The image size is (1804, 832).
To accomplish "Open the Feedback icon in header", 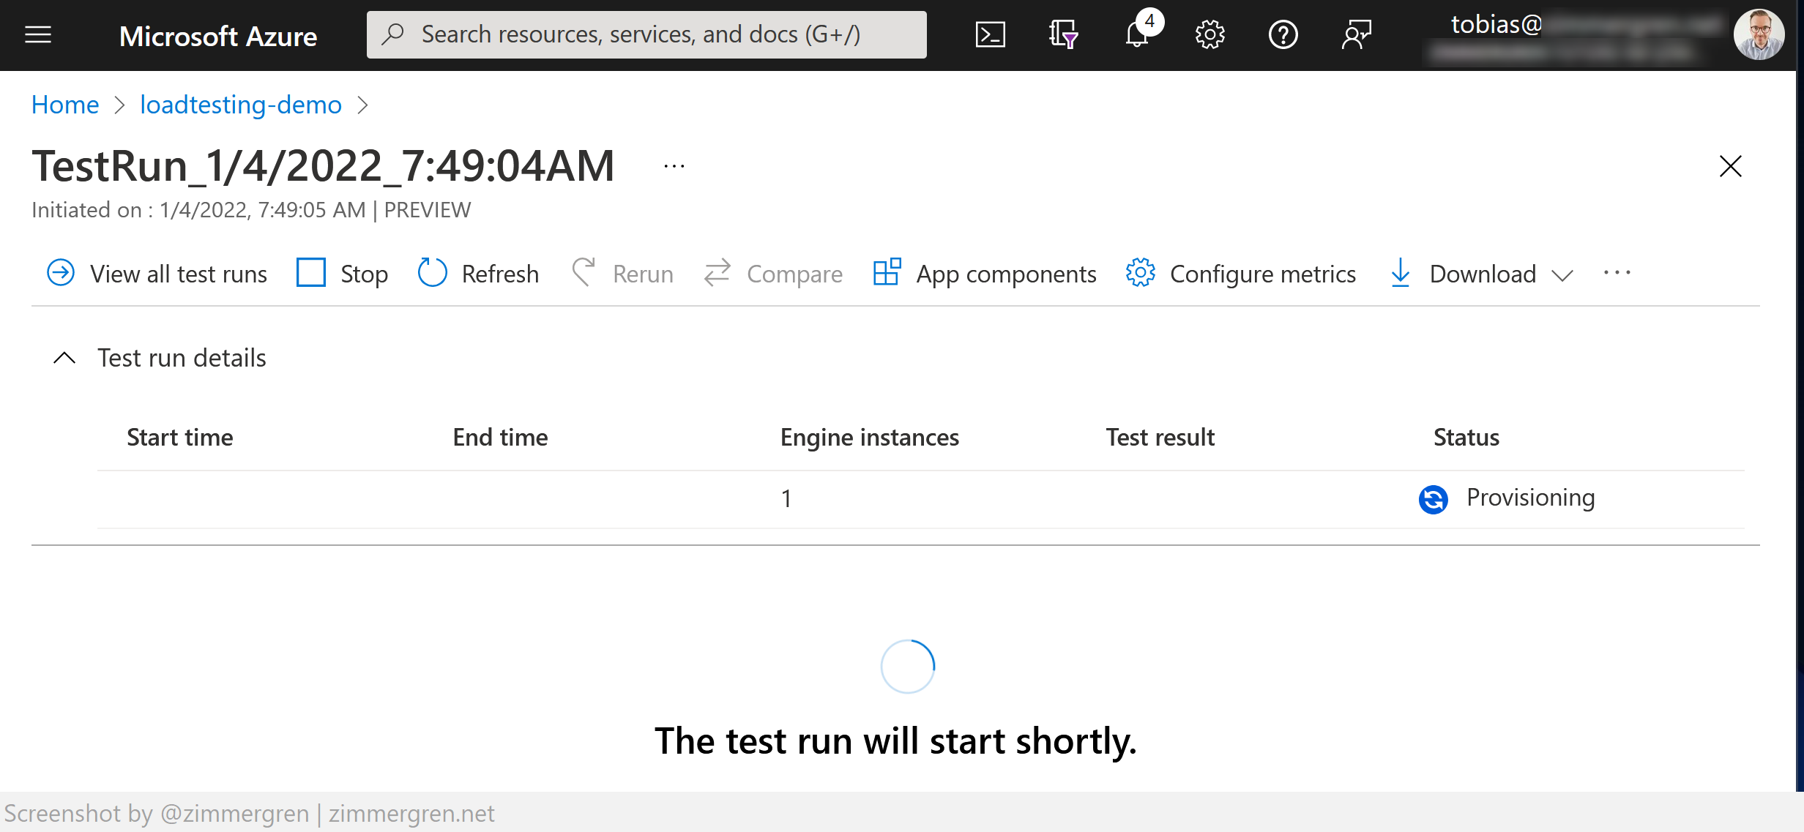I will pos(1356,34).
